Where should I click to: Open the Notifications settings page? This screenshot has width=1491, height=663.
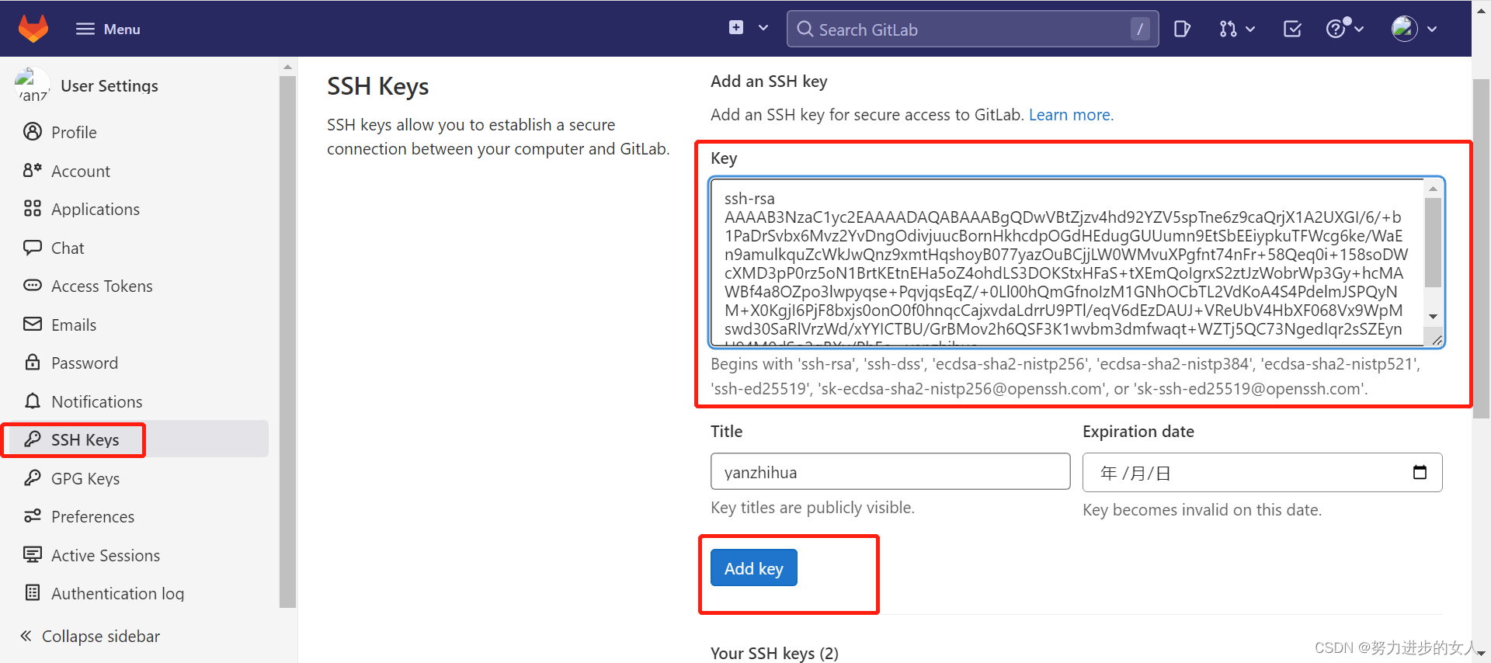point(97,401)
